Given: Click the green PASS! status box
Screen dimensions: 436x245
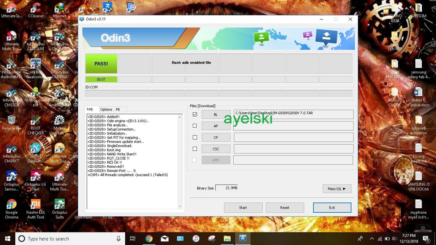Looking at the screenshot, I should pyautogui.click(x=101, y=64).
